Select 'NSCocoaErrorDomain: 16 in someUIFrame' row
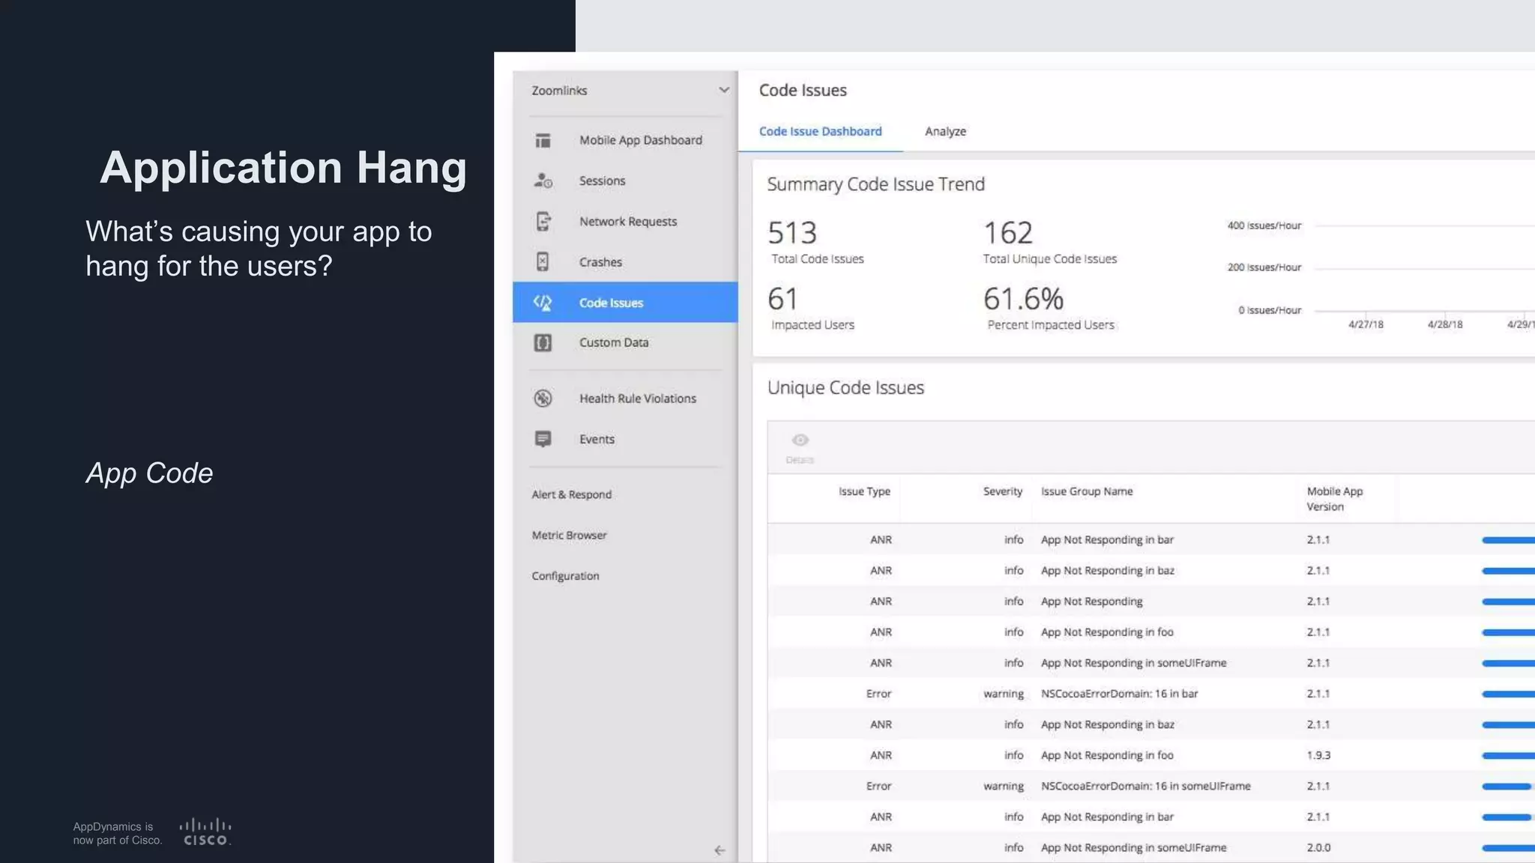1535x863 pixels. pyautogui.click(x=1151, y=786)
